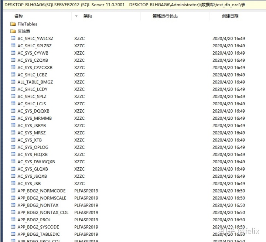The image size is (266, 242).
Task: Click table icon of AC_SHLC_SPLZBZ
Action: point(13,46)
